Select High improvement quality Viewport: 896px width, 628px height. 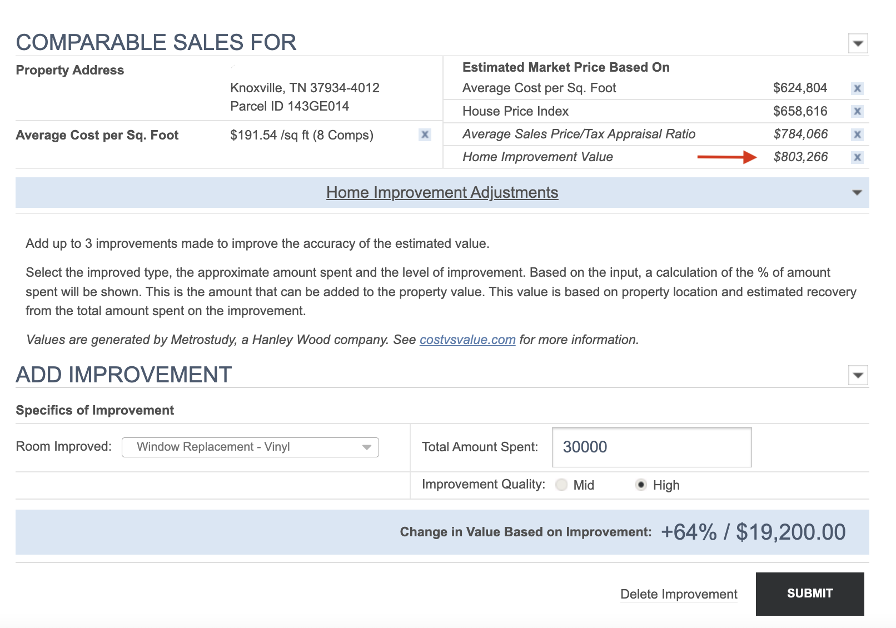pos(641,485)
